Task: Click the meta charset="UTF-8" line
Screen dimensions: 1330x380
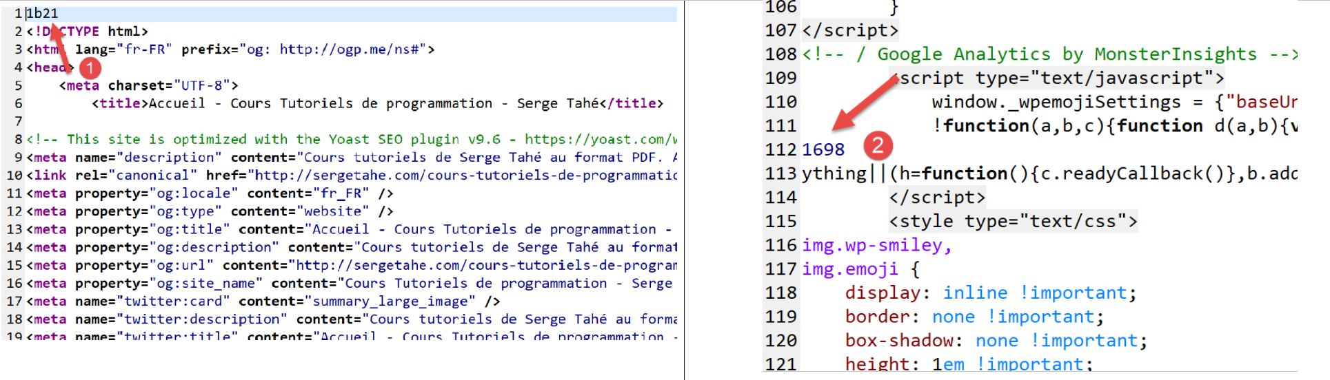Action: tap(148, 85)
